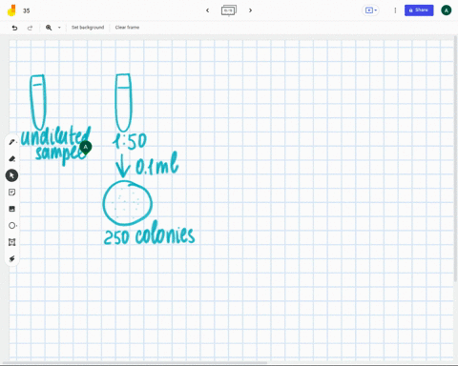Choose the Select arrow tool

11,175
